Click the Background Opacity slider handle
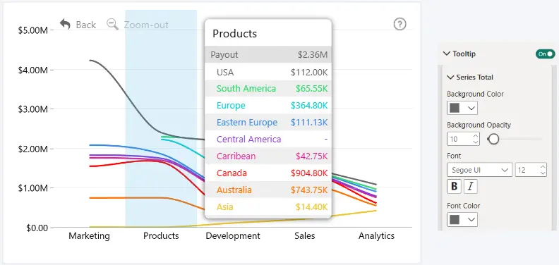559x265 pixels. (x=493, y=139)
